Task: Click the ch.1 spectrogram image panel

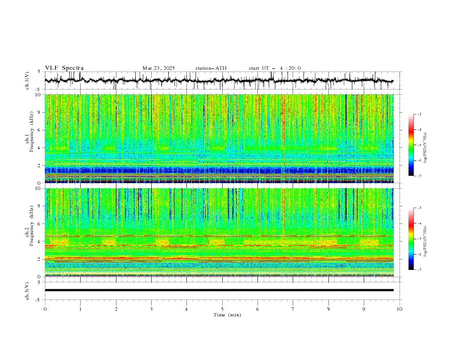Action: tap(219, 138)
